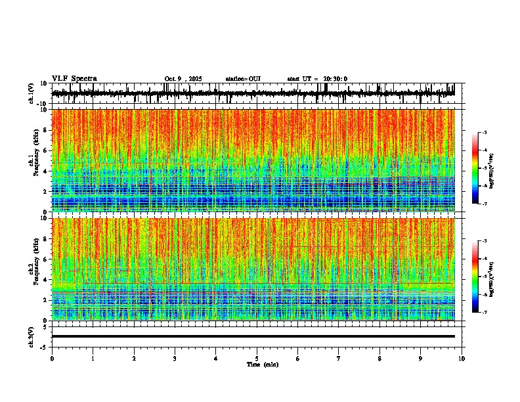Click the "-7" label on ch.1 color scale

pos(485,204)
